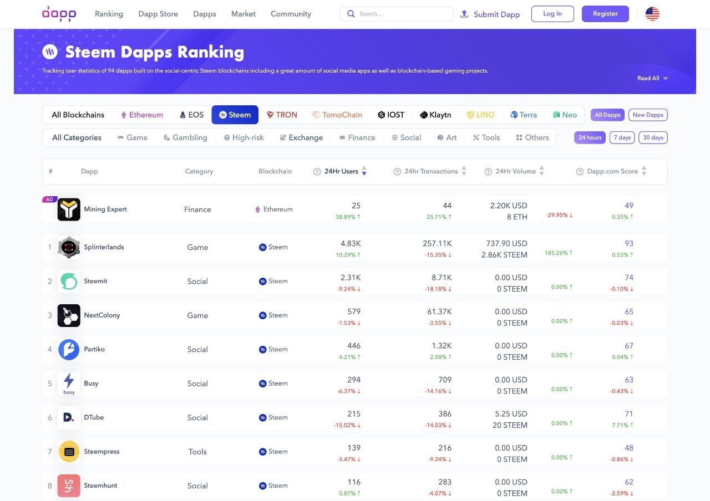Select the 30 days time range

coord(653,137)
